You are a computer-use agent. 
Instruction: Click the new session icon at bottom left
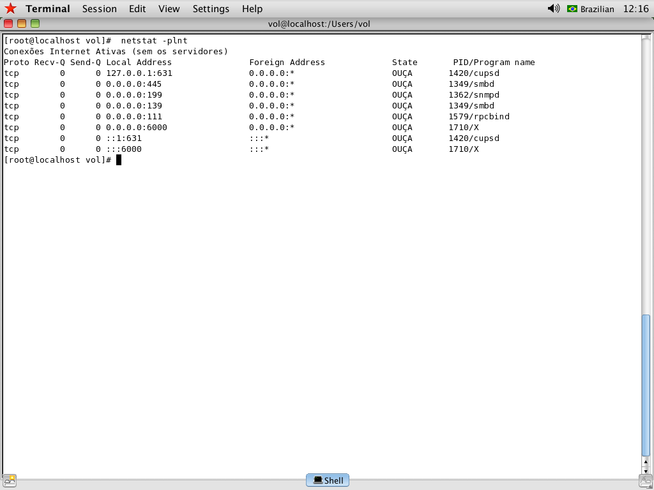click(9, 480)
